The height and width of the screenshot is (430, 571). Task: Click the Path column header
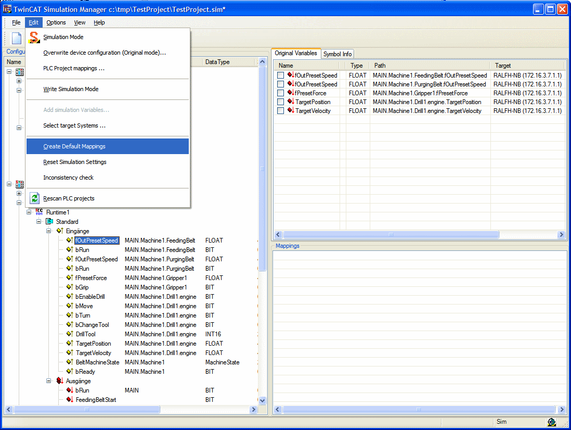click(430, 66)
